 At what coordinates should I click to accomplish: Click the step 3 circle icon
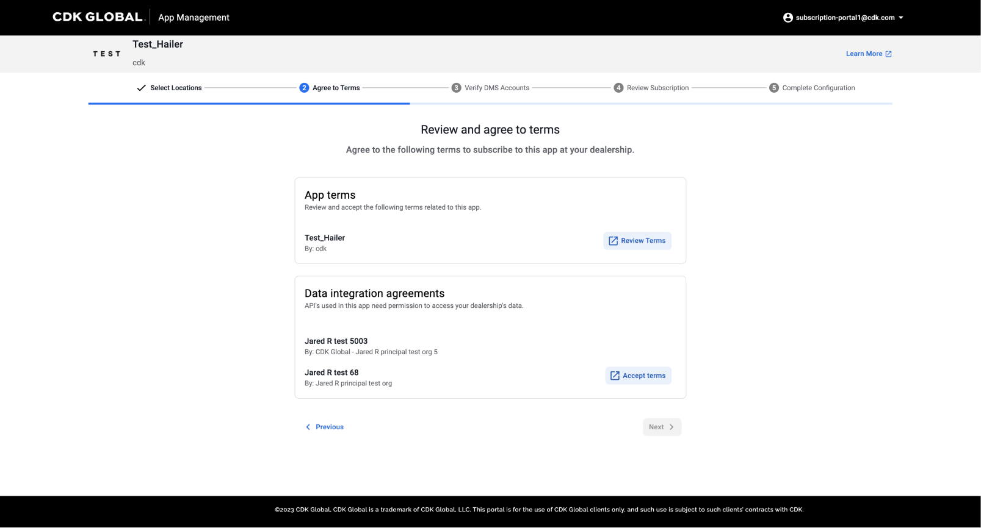tap(456, 88)
